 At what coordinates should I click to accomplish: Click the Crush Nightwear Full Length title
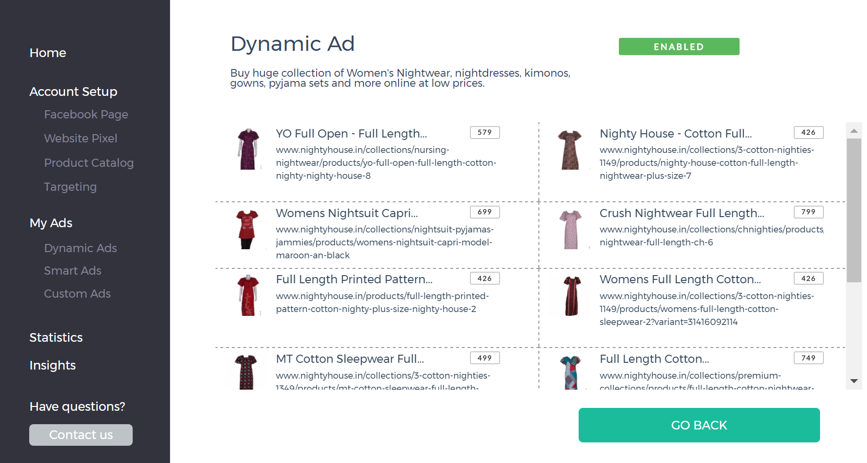[682, 213]
